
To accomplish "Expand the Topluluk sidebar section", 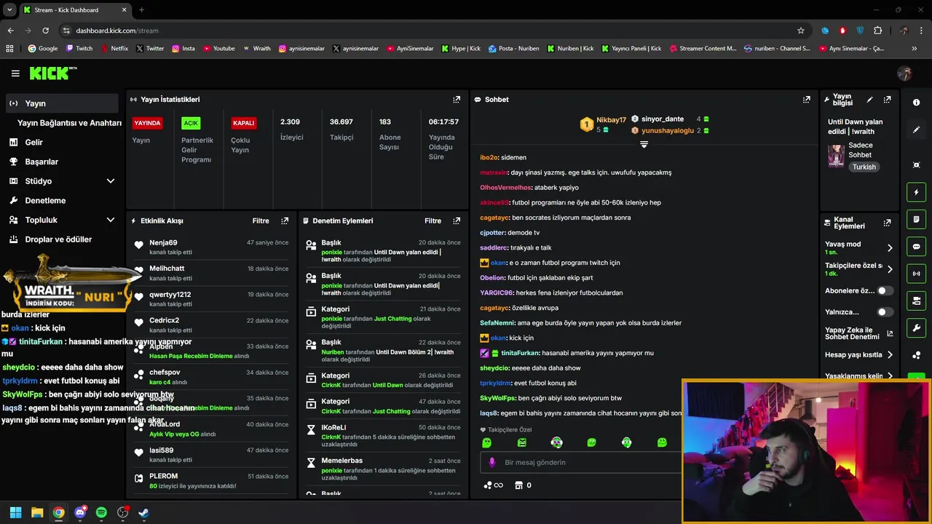I will (x=111, y=220).
